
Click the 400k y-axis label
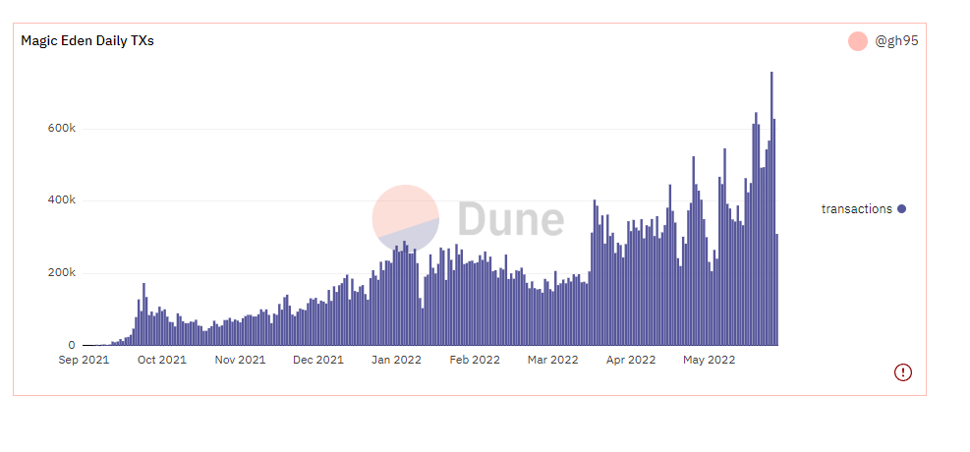63,200
